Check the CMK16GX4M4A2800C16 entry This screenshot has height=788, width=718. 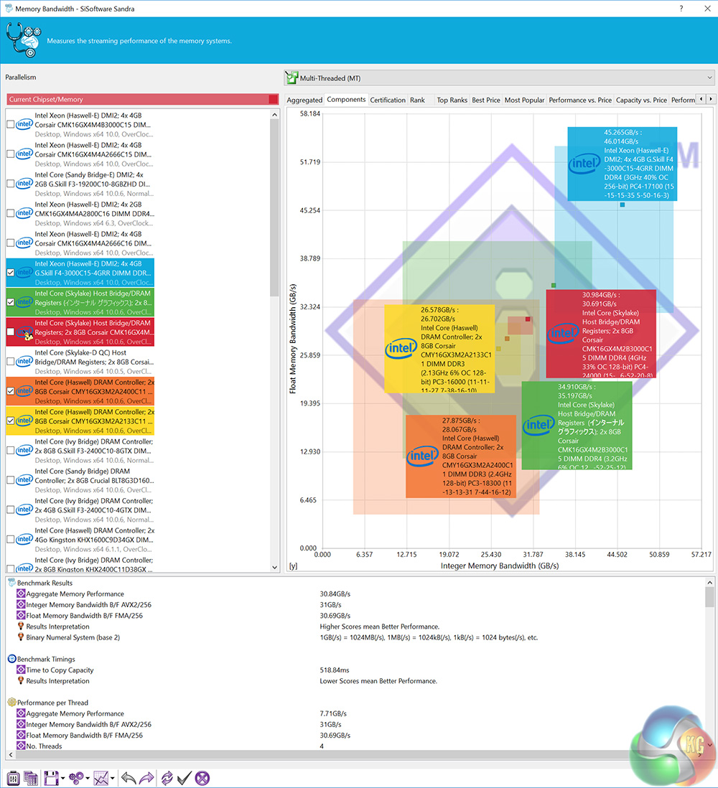click(10, 213)
